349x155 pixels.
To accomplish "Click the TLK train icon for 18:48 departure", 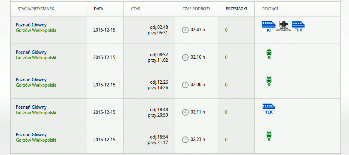I will point(269,108).
